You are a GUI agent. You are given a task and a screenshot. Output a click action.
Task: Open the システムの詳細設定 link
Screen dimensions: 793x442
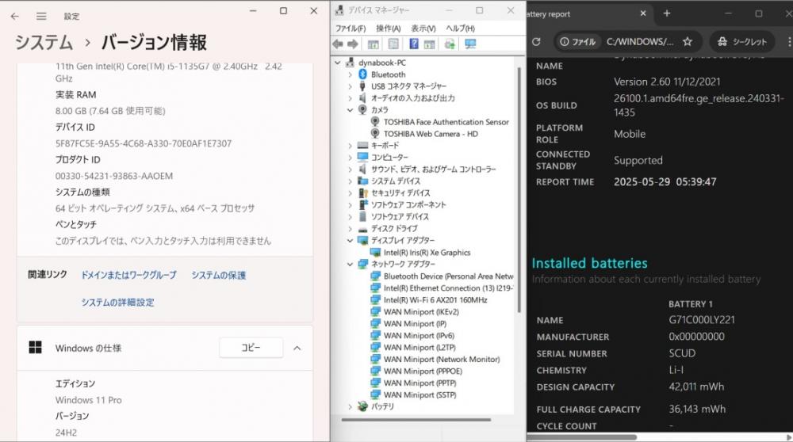point(118,303)
